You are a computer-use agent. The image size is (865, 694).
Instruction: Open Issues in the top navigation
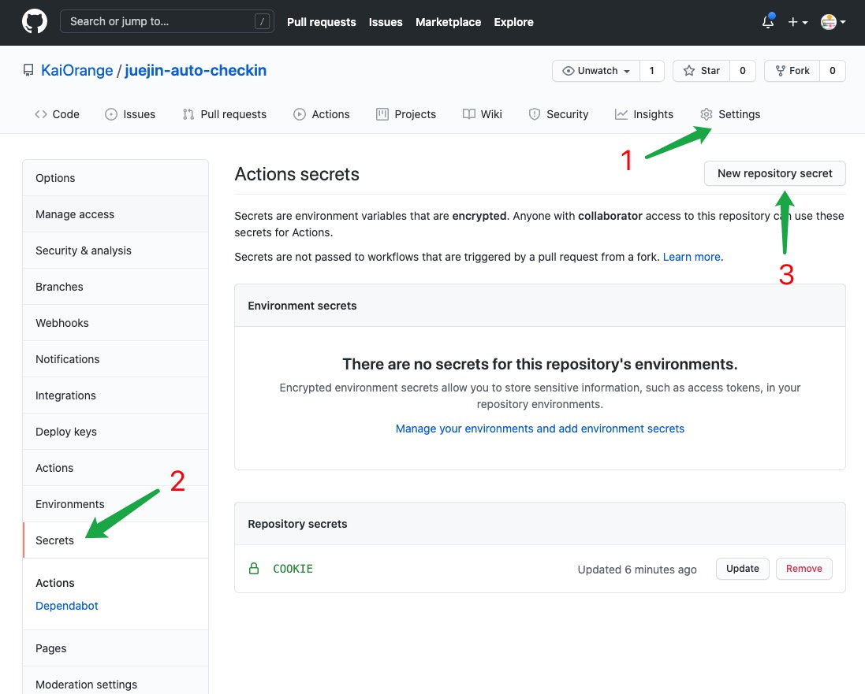[386, 22]
